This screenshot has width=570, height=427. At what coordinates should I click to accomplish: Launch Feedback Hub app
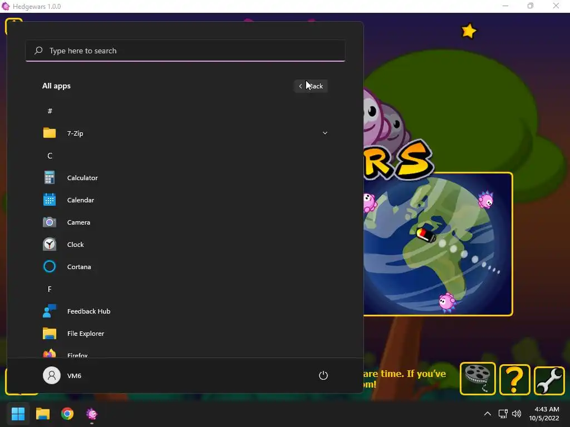click(185, 311)
